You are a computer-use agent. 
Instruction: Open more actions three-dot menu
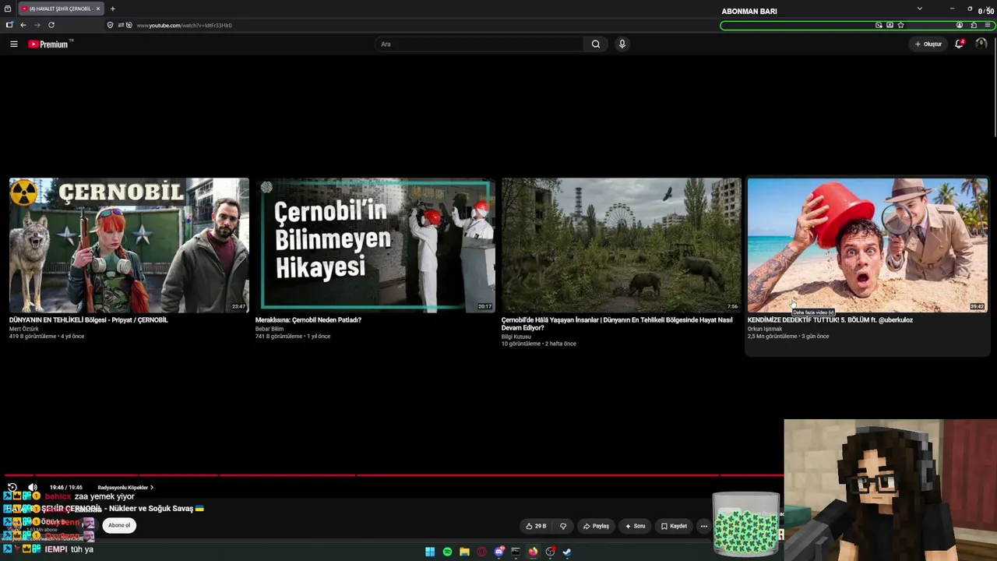tap(704, 526)
